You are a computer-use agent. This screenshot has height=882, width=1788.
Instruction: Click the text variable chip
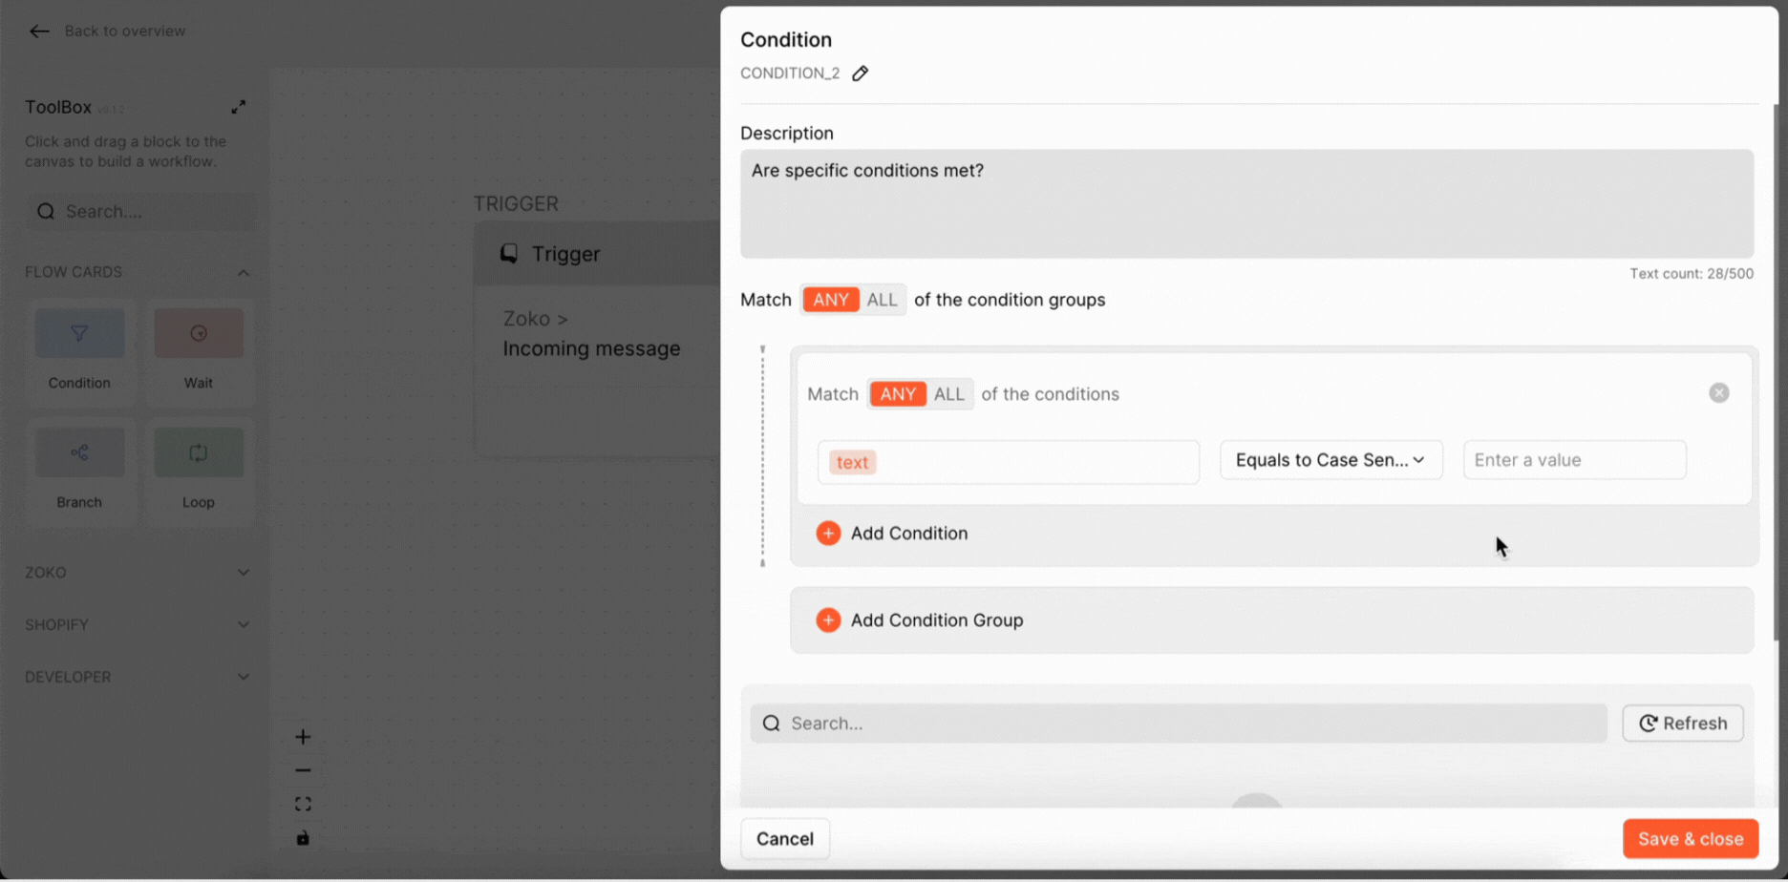852,463
